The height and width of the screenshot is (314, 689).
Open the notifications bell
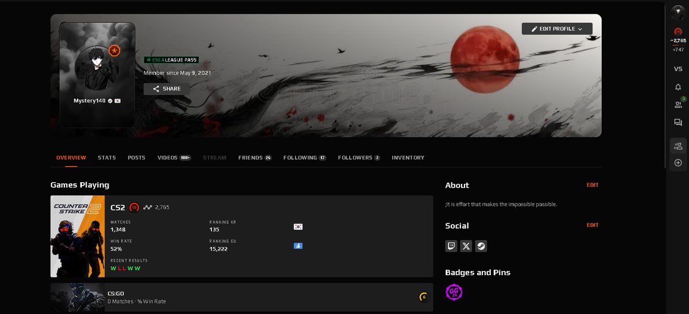point(678,87)
